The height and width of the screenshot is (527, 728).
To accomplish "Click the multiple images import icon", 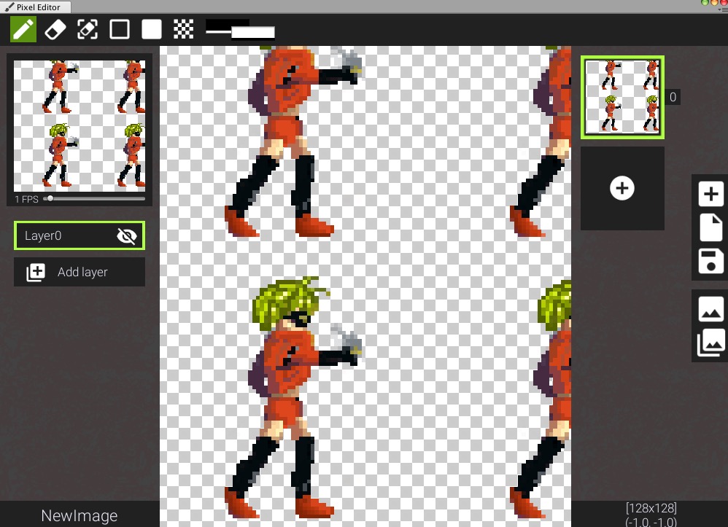I will [710, 343].
